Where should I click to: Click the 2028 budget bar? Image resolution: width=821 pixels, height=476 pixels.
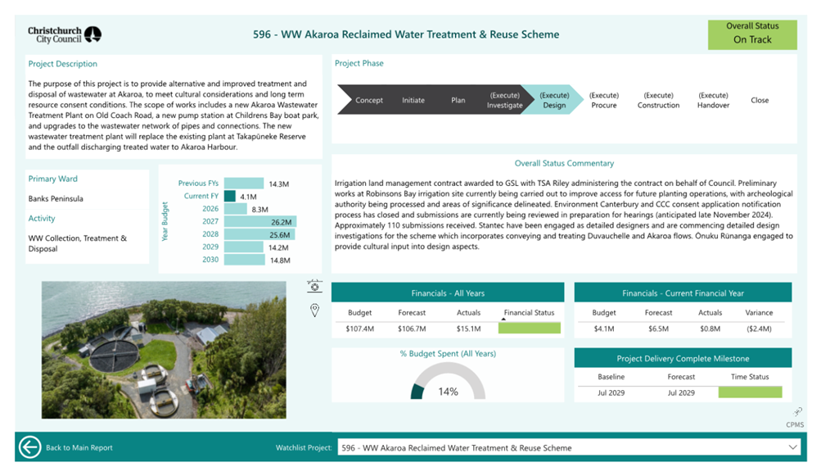tap(259, 234)
